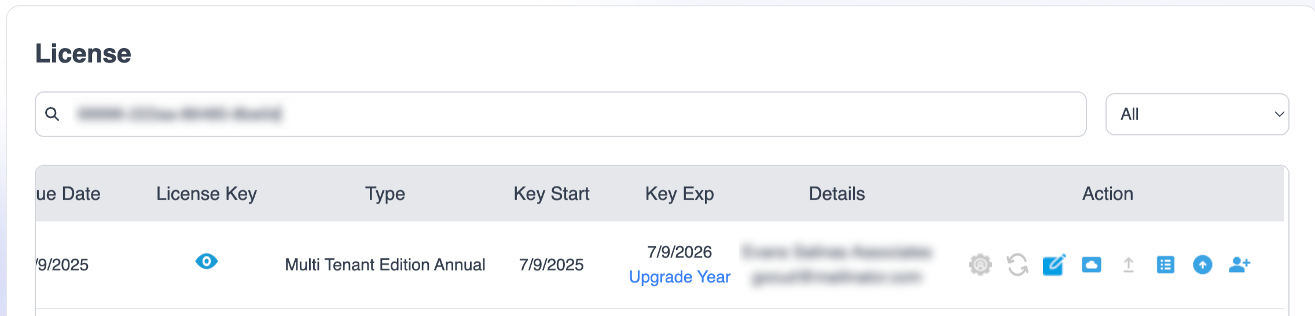This screenshot has width=1315, height=316.
Task: Click the gray upload arrow icon
Action: click(x=1128, y=265)
